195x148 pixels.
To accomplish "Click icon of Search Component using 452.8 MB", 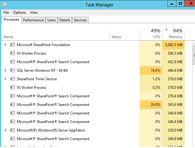I will (13, 62).
